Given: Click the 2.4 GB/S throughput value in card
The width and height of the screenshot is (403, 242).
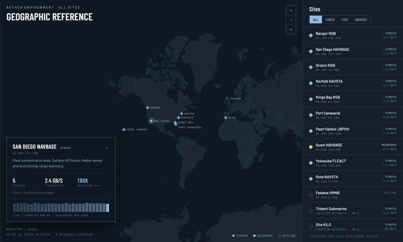Looking at the screenshot, I should [x=54, y=181].
